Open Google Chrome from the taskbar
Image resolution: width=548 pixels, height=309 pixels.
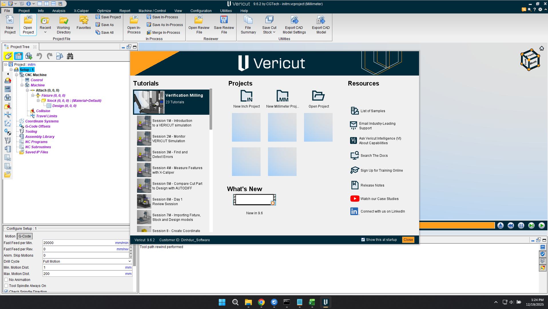point(261,302)
